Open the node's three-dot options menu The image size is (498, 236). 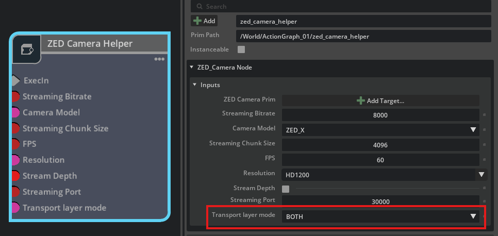[x=159, y=59]
